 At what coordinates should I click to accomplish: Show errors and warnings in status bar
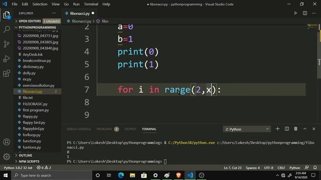[44, 168]
